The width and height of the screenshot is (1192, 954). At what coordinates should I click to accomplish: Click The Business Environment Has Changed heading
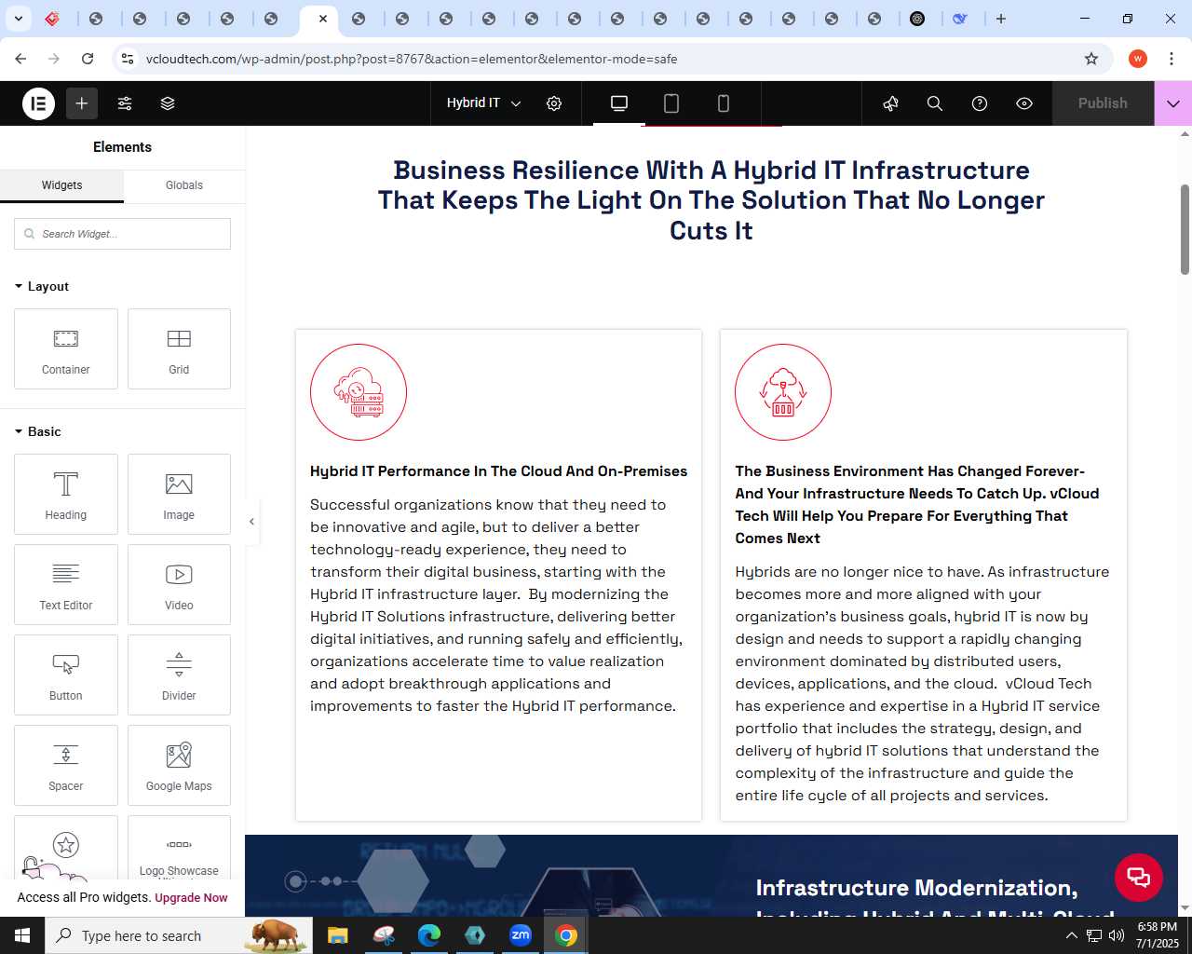coord(917,505)
